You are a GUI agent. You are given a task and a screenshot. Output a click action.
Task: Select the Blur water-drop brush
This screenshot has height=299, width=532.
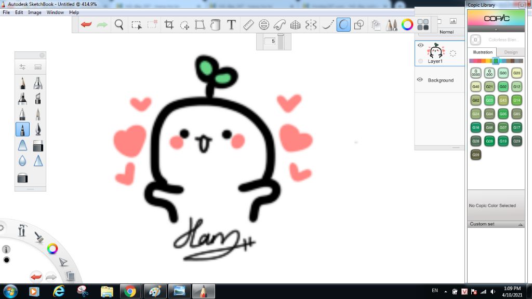pyautogui.click(x=22, y=161)
